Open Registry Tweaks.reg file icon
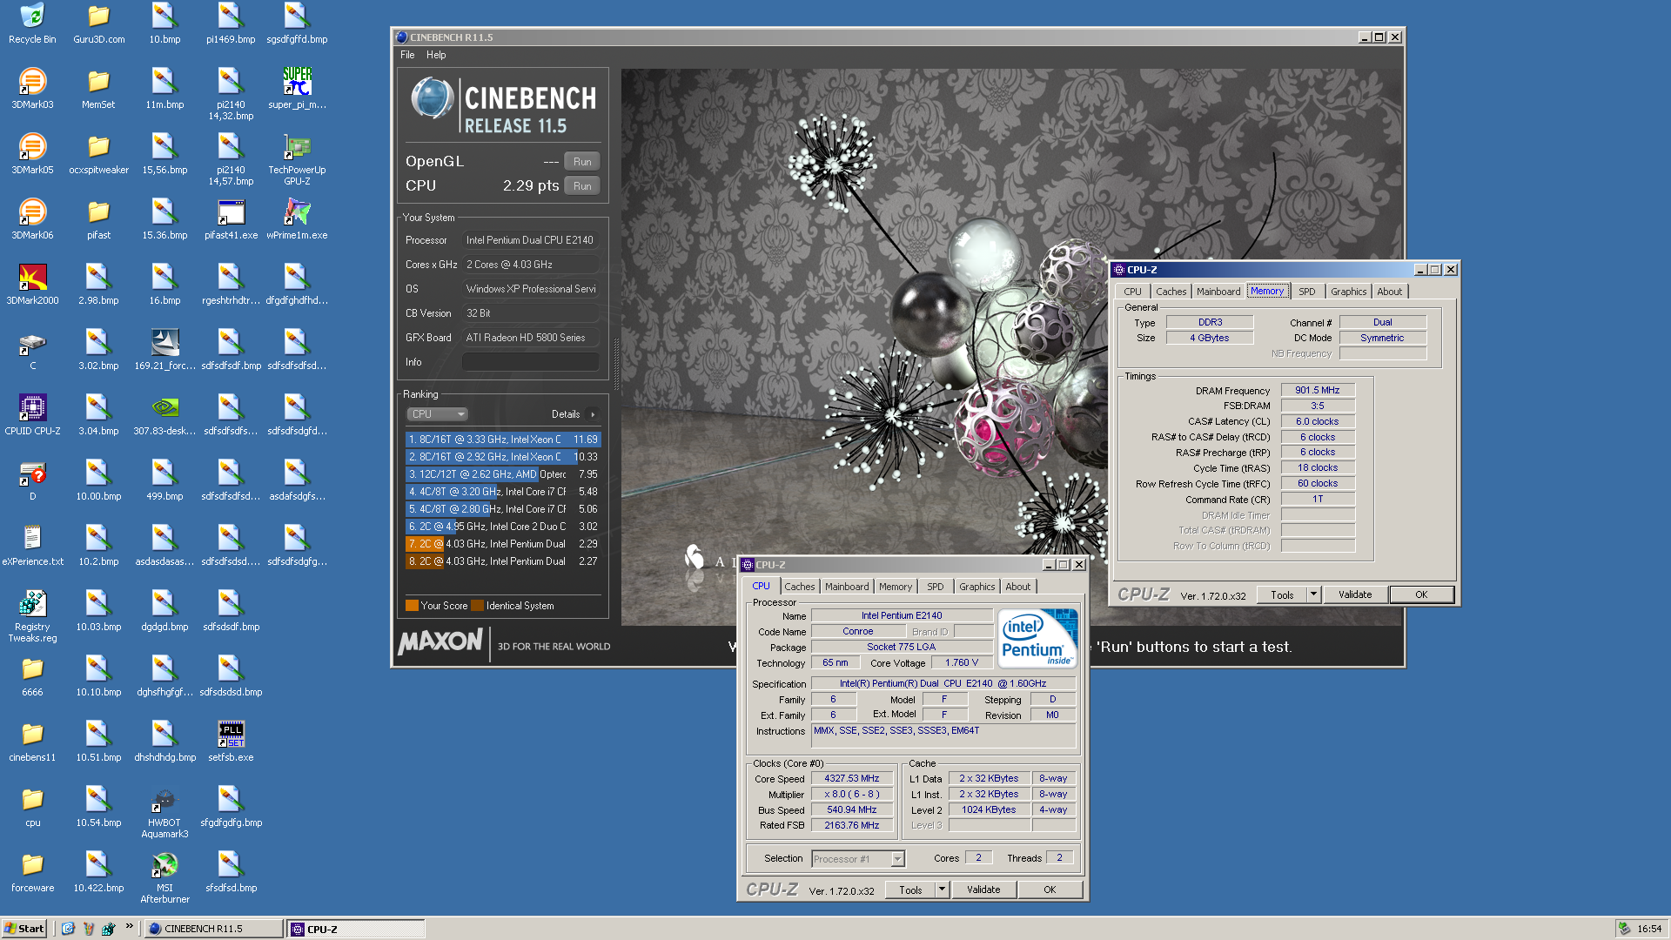This screenshot has width=1671, height=940. 32,616
